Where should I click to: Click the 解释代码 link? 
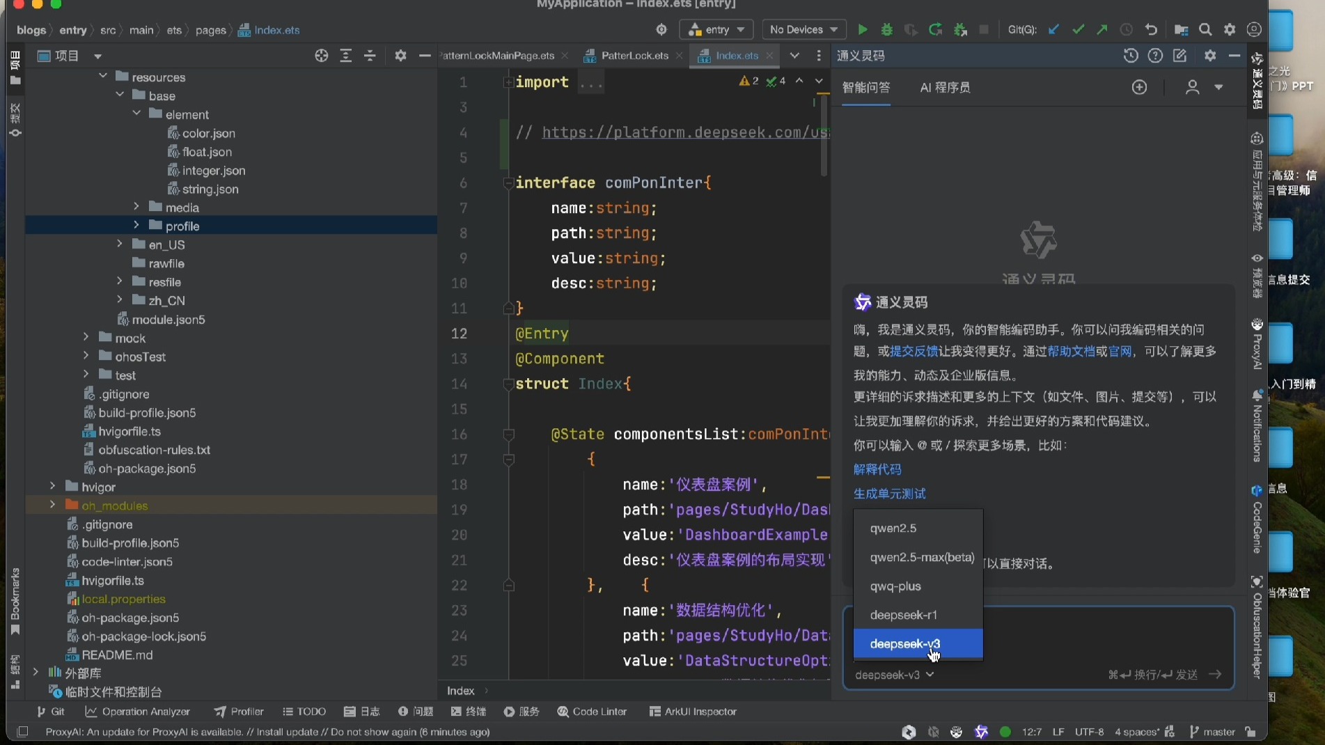point(877,469)
